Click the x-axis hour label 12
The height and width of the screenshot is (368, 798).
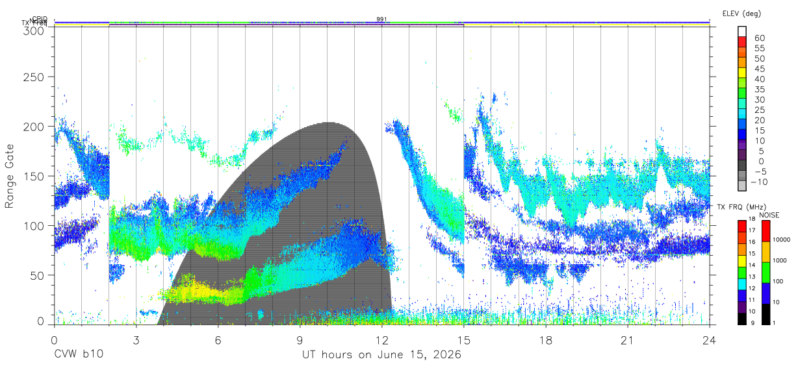[x=382, y=340]
